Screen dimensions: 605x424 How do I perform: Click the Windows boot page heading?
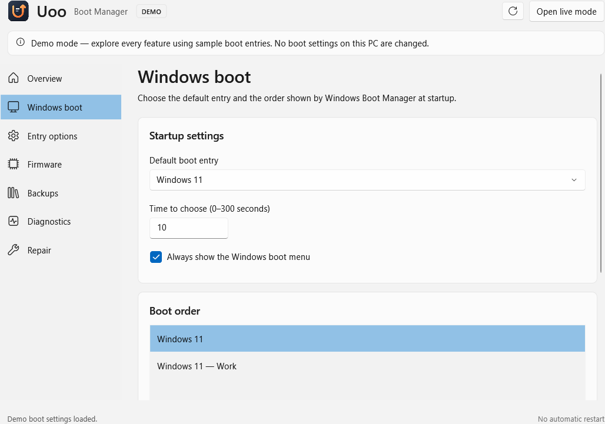(194, 77)
